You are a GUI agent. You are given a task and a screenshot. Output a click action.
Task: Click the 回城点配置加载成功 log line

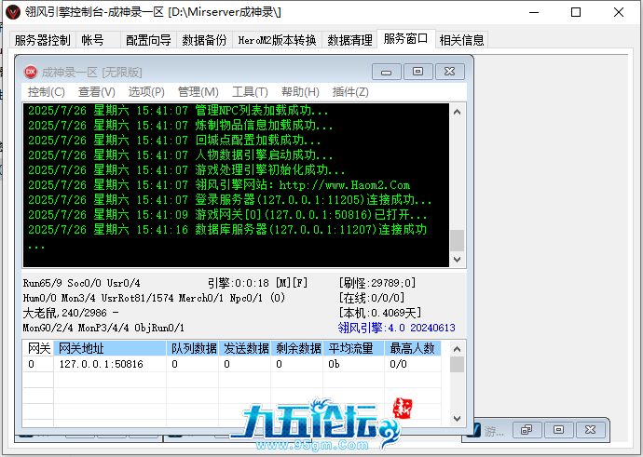pos(174,141)
